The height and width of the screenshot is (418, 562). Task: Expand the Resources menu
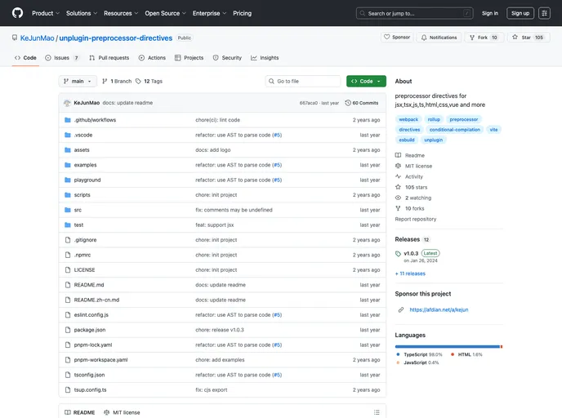pos(121,13)
